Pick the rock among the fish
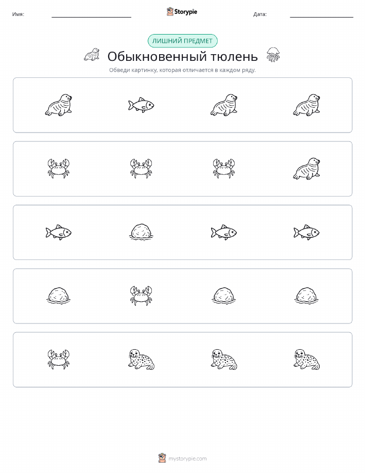 pos(141,232)
